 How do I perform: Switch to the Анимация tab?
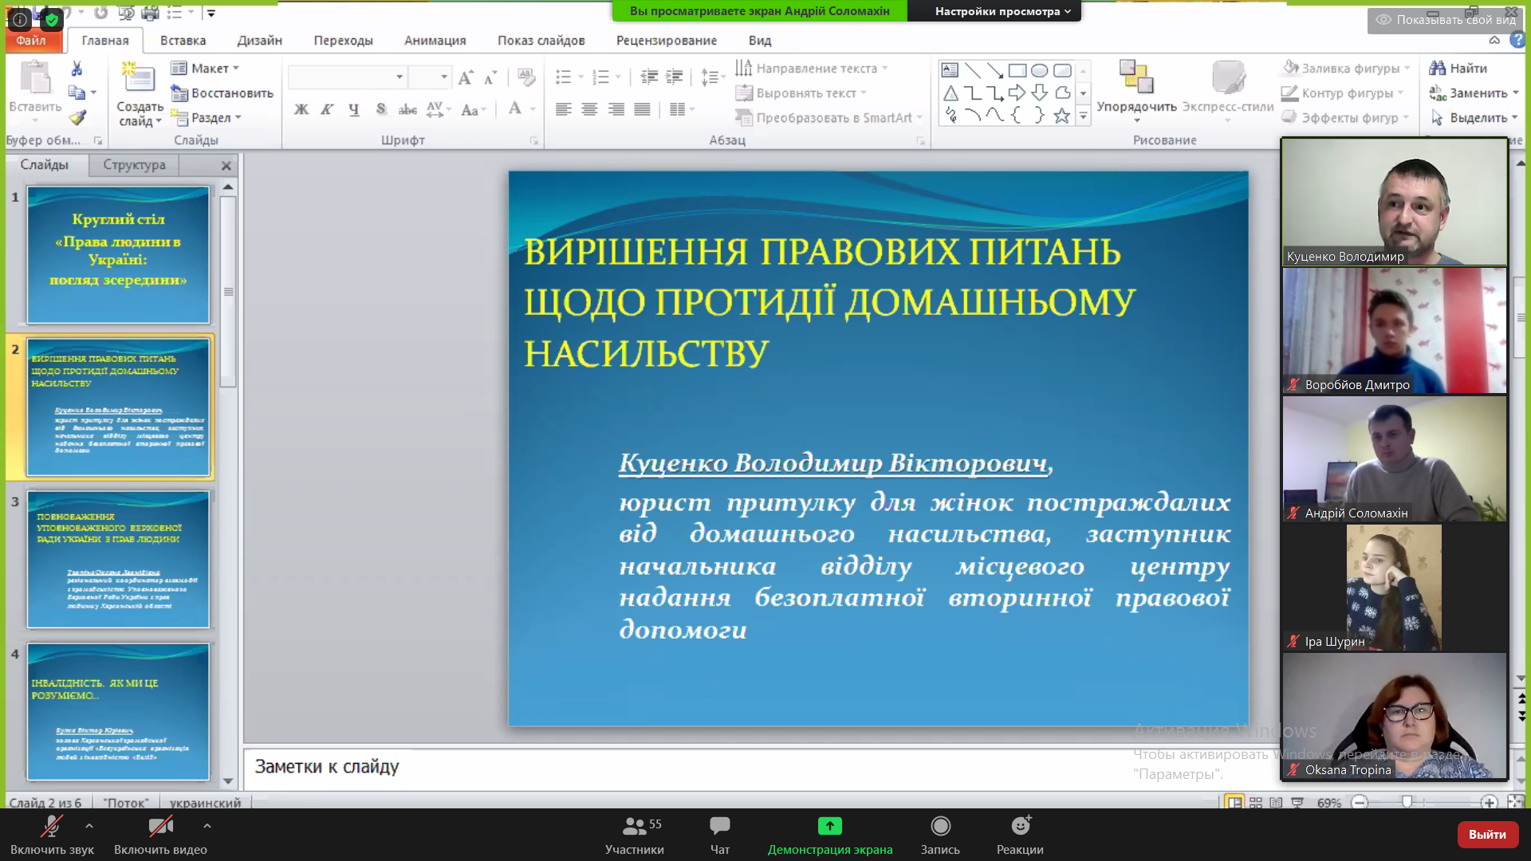(x=435, y=41)
